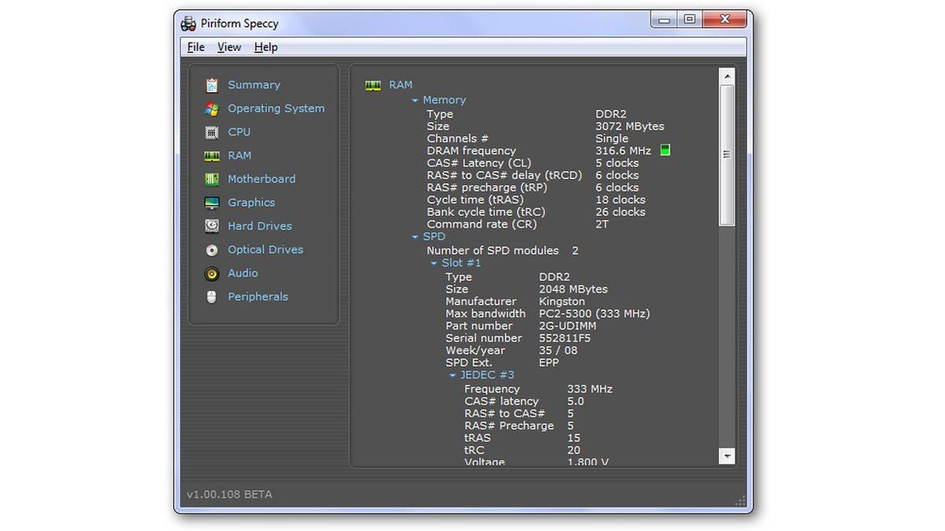This screenshot has width=945, height=531.
Task: Open Graphics via its monitor icon
Action: coord(211,203)
